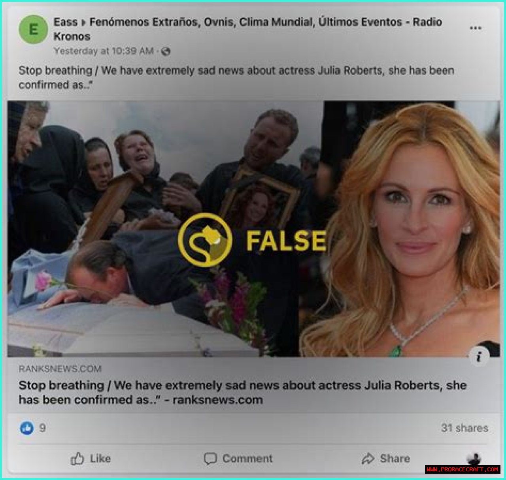
Task: Click the green E profile avatar
Action: [x=34, y=29]
